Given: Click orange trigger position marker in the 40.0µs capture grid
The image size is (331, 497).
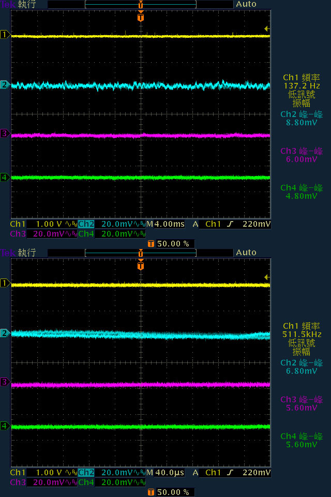Looking at the screenshot, I should [141, 265].
